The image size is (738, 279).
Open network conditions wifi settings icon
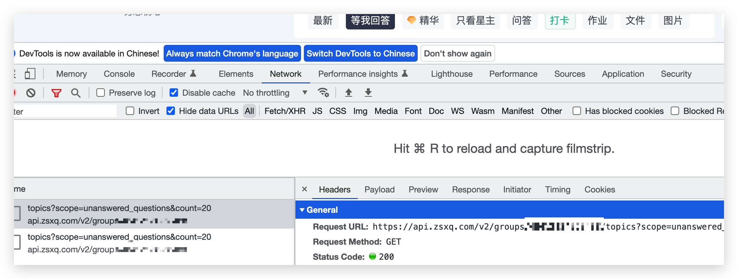pos(323,93)
